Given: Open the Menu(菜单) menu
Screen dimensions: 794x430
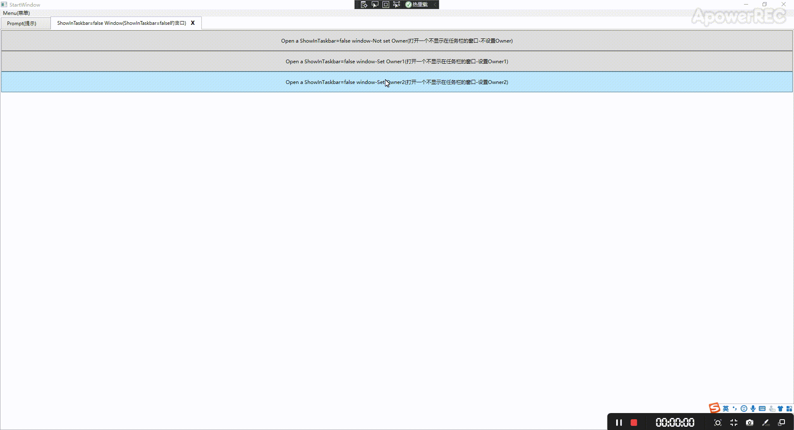Looking at the screenshot, I should 17,13.
